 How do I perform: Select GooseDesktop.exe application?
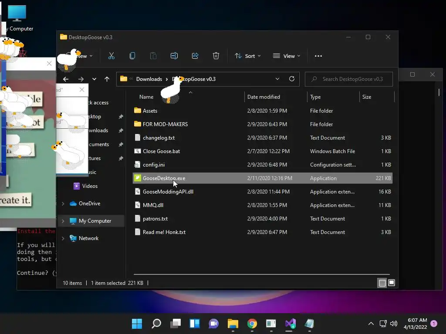coord(263,178)
